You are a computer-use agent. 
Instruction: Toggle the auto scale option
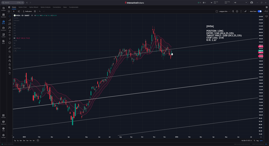[261, 140]
